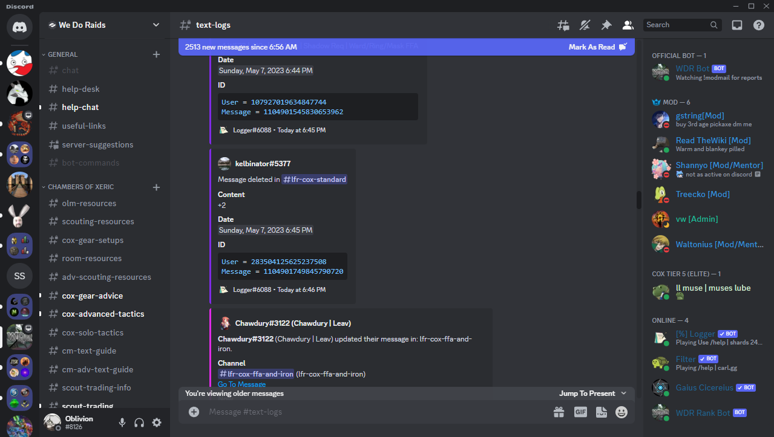This screenshot has width=774, height=437.
Task: Create channel in GENERAL category
Action: (156, 54)
